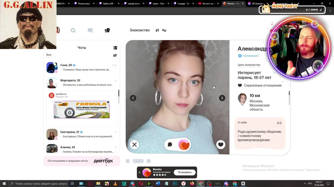Click previous page arrow below photo card
This screenshot has height=187, width=334.
click(128, 161)
